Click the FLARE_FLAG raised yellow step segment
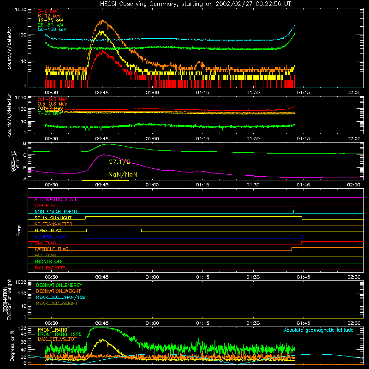The width and height of the screenshot is (369, 369). (x=114, y=229)
